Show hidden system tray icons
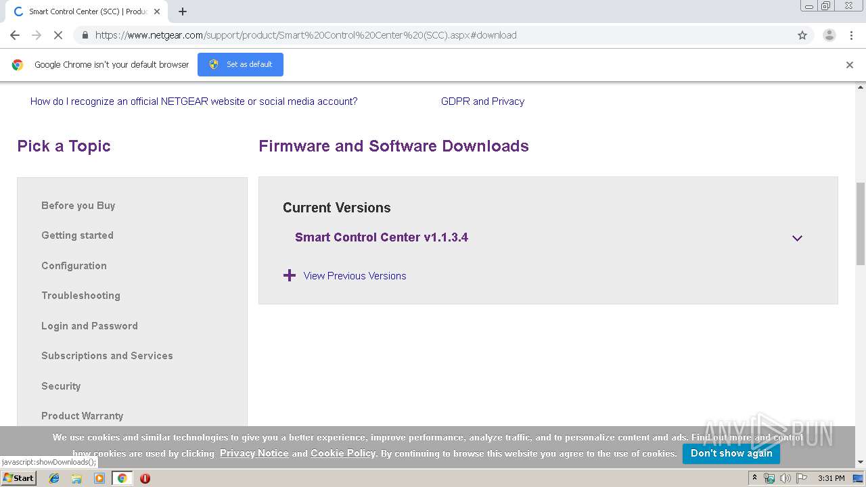 pyautogui.click(x=754, y=478)
